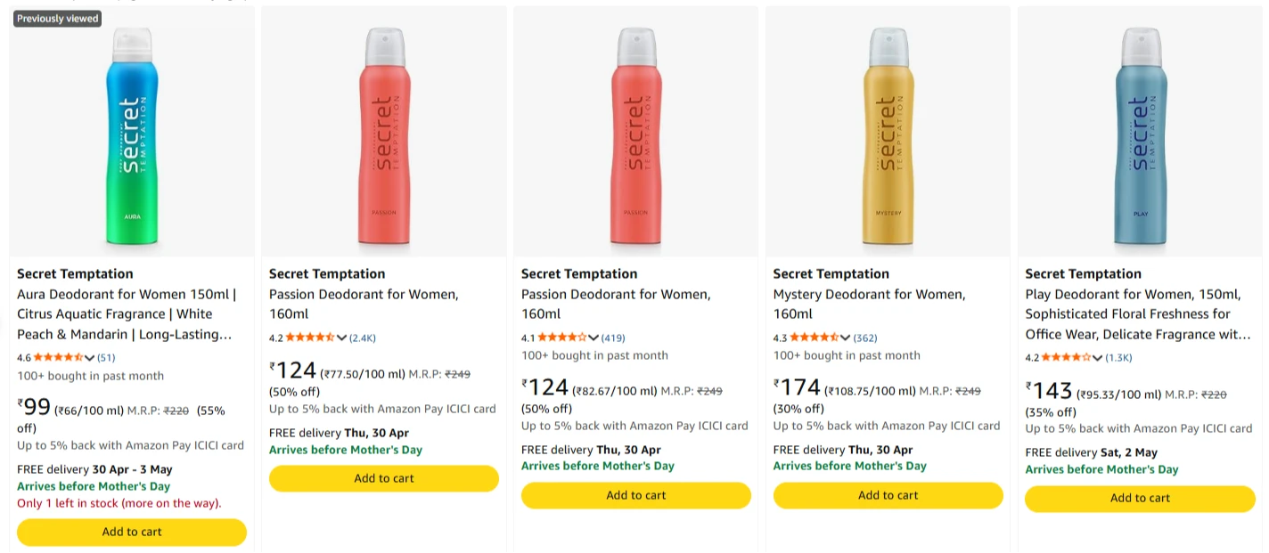Click the star rating of Mystery Deodorant
The height and width of the screenshot is (553, 1269).
click(x=814, y=337)
